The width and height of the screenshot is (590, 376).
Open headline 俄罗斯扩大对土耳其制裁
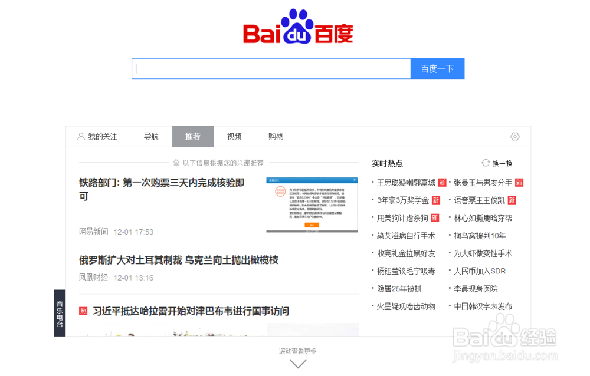pos(178,260)
